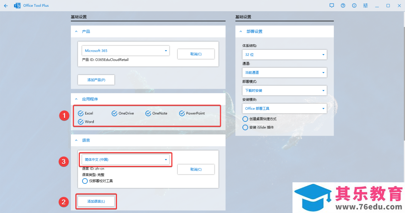
Task: Uncheck the PowerPoint application
Action: [182, 113]
